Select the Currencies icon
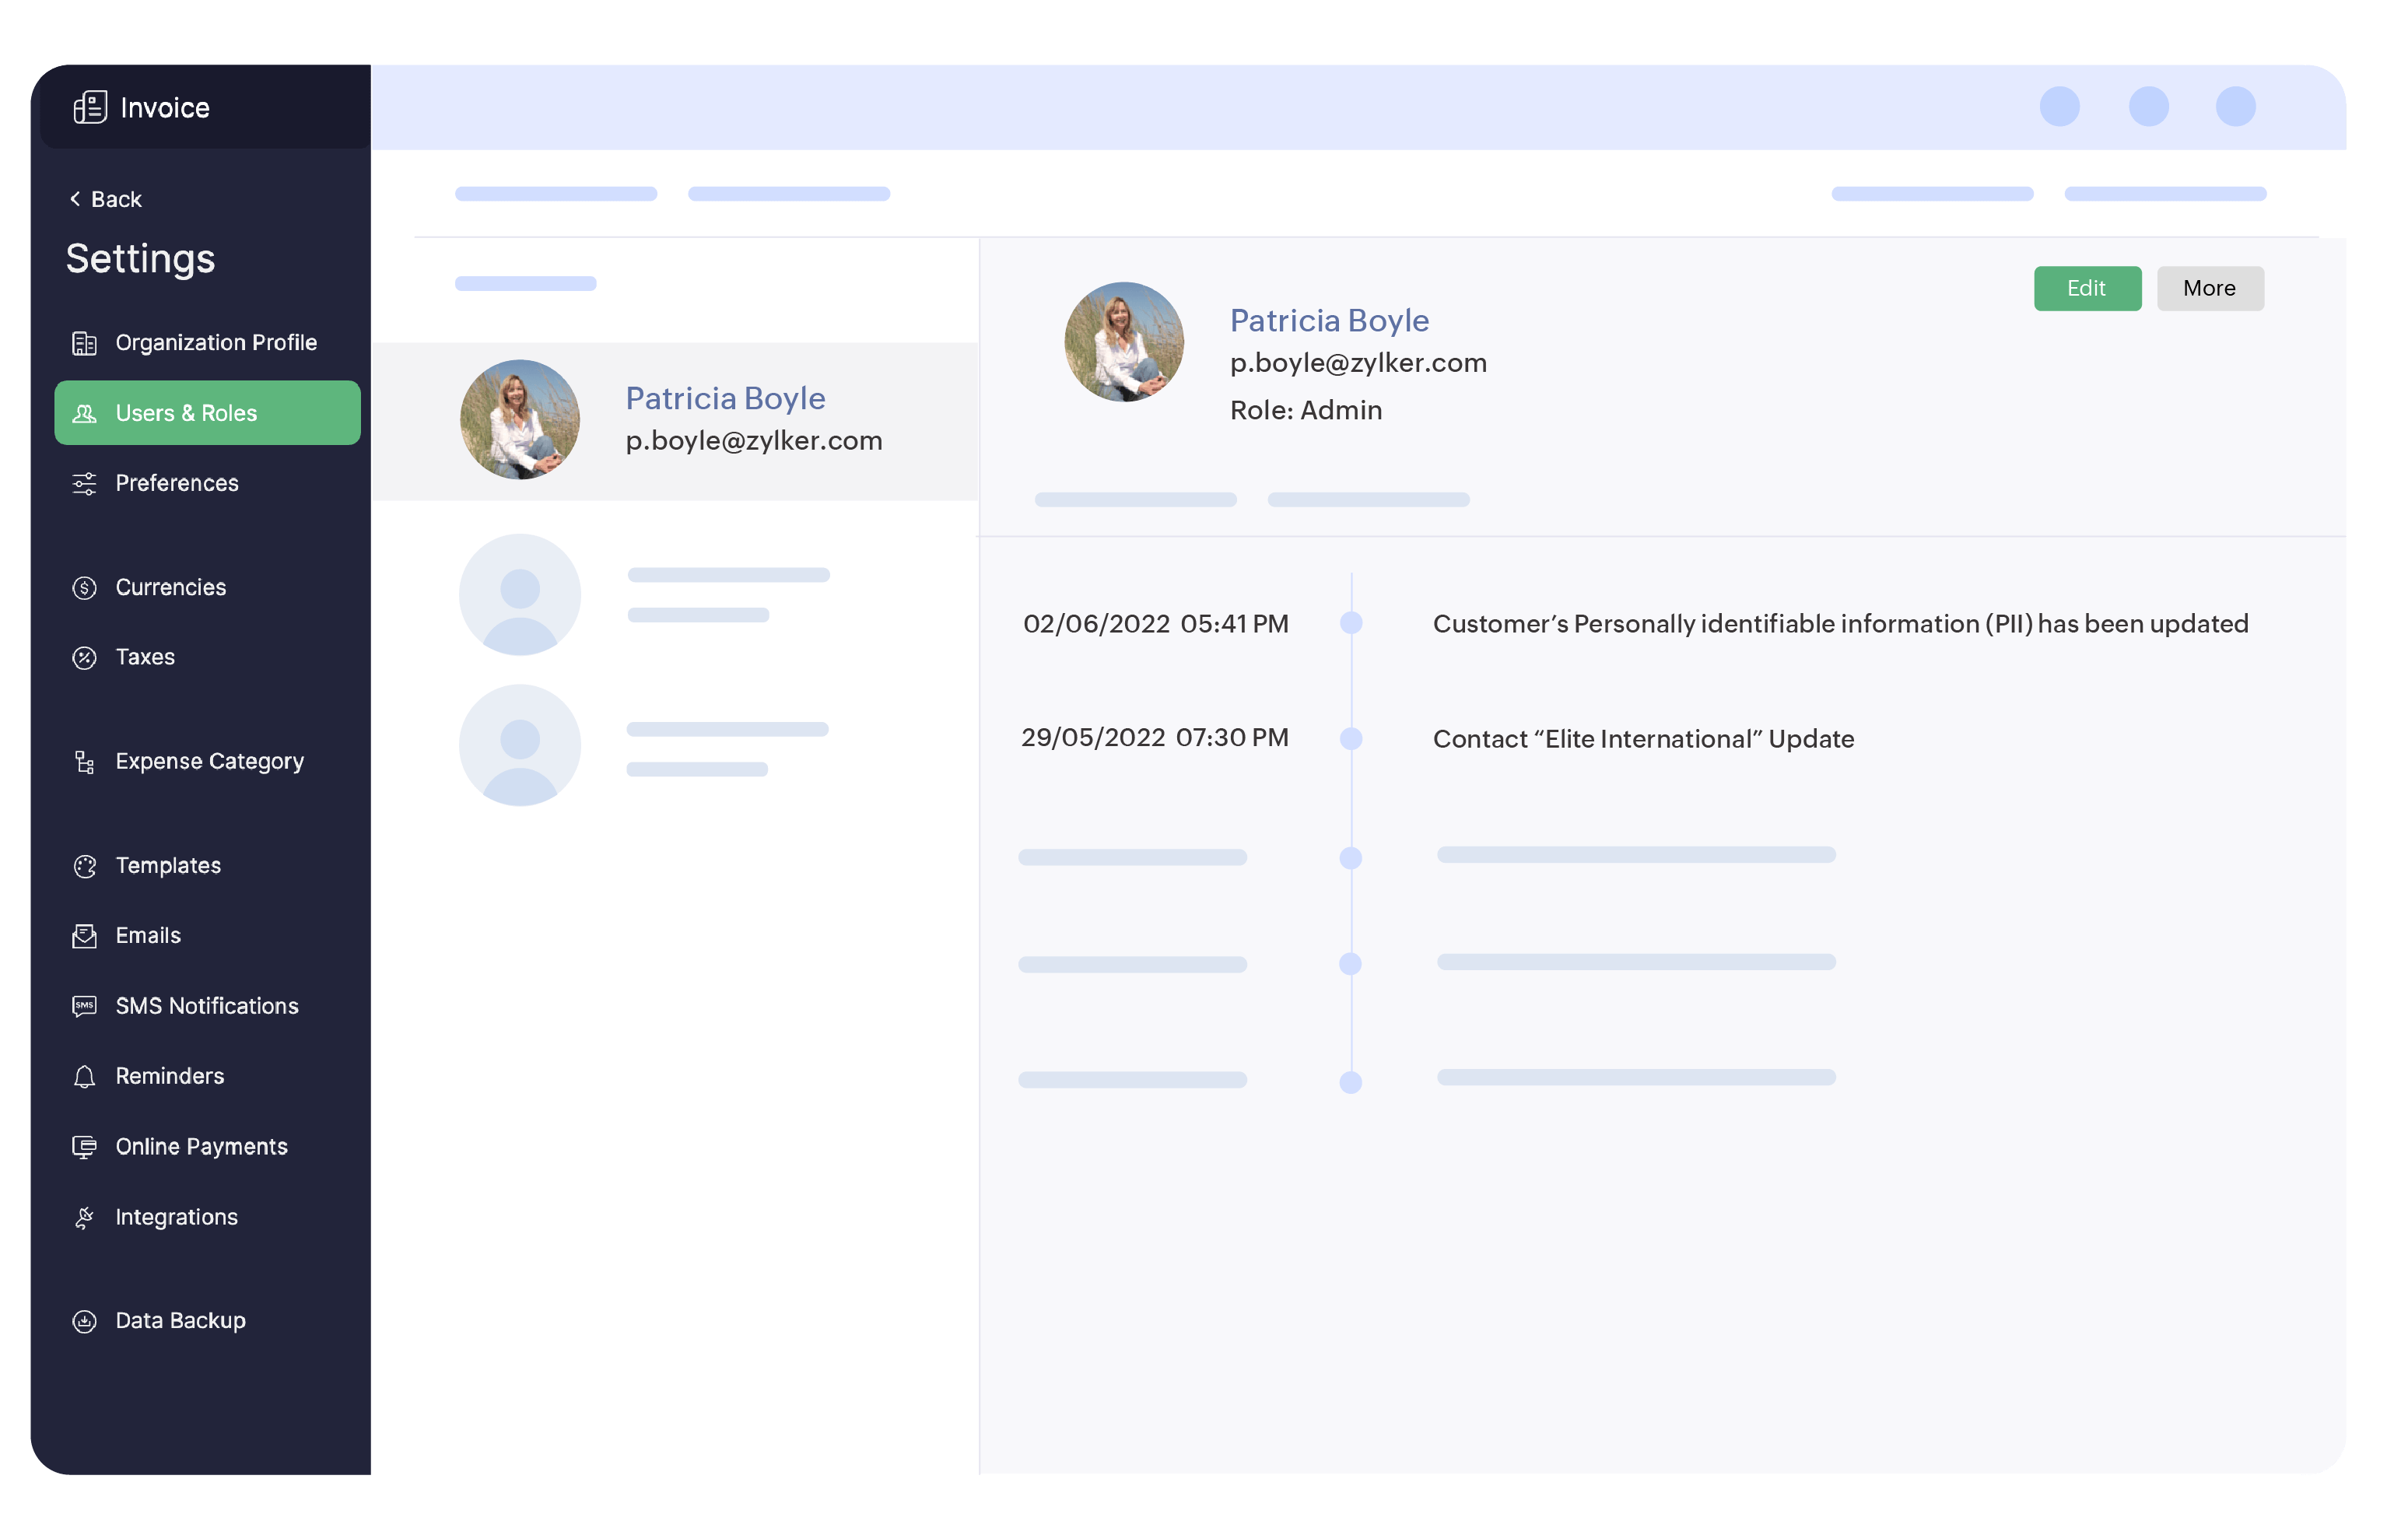The height and width of the screenshot is (1521, 2408). [84, 587]
